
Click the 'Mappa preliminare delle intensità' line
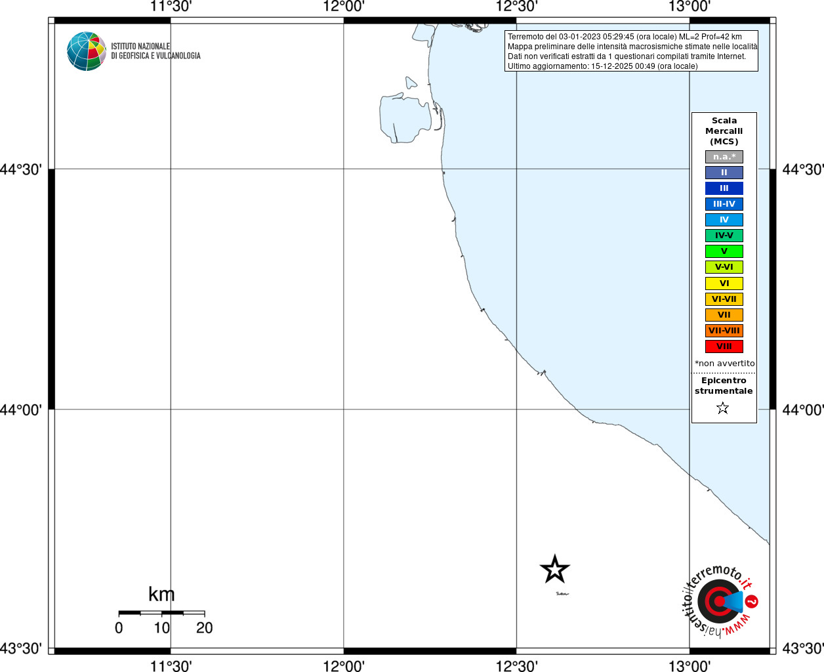[632, 47]
